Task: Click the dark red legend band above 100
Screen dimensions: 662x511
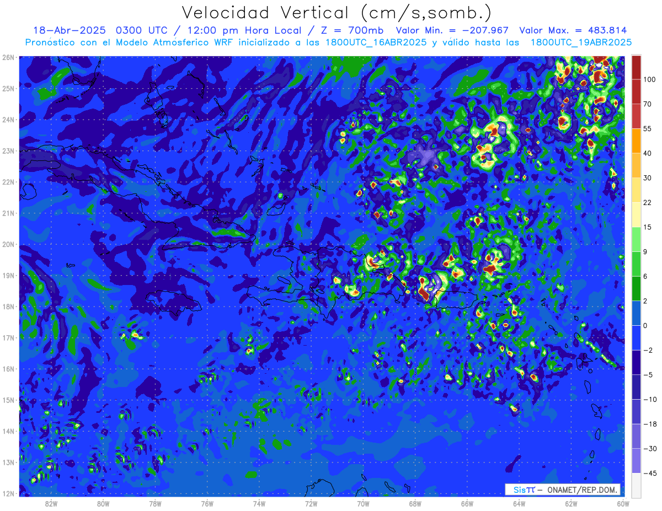Action: 636,67
